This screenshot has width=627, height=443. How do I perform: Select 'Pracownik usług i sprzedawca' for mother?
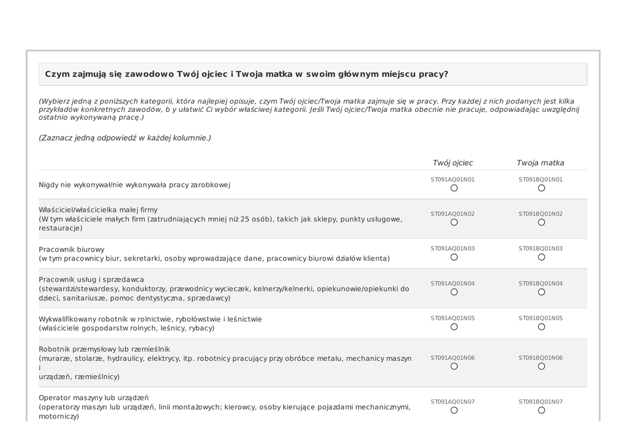click(541, 292)
